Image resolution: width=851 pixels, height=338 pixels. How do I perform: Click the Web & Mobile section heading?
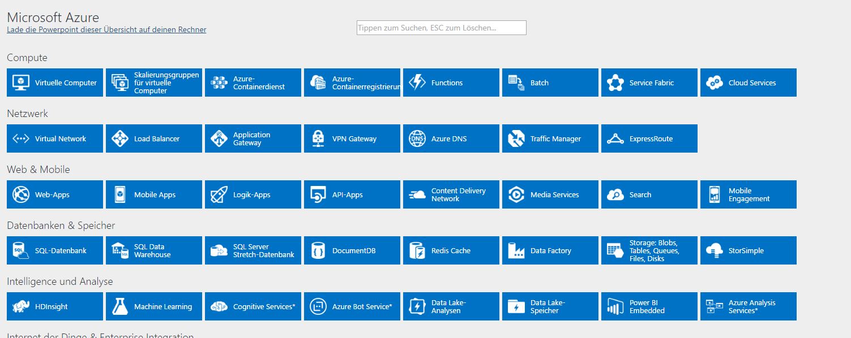39,170
